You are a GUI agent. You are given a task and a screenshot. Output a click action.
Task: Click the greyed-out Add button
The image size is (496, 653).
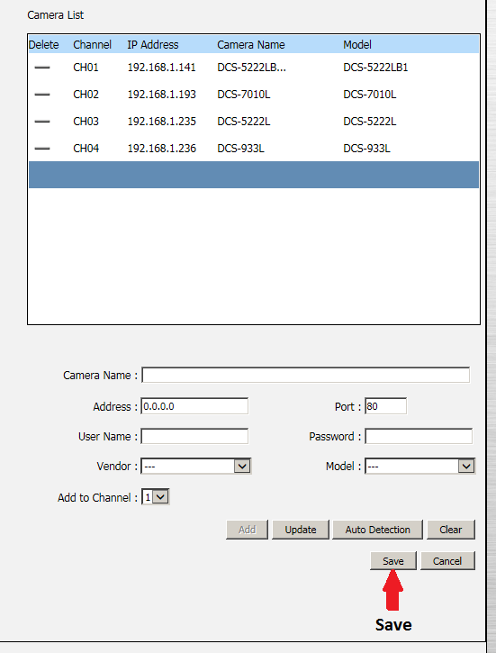[x=248, y=530]
